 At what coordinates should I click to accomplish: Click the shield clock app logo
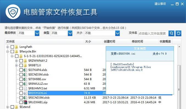click(13, 12)
